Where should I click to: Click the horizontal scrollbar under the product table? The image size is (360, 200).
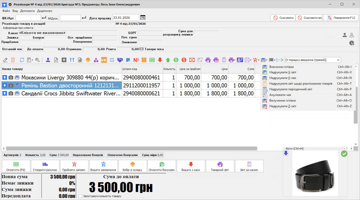(x=131, y=148)
